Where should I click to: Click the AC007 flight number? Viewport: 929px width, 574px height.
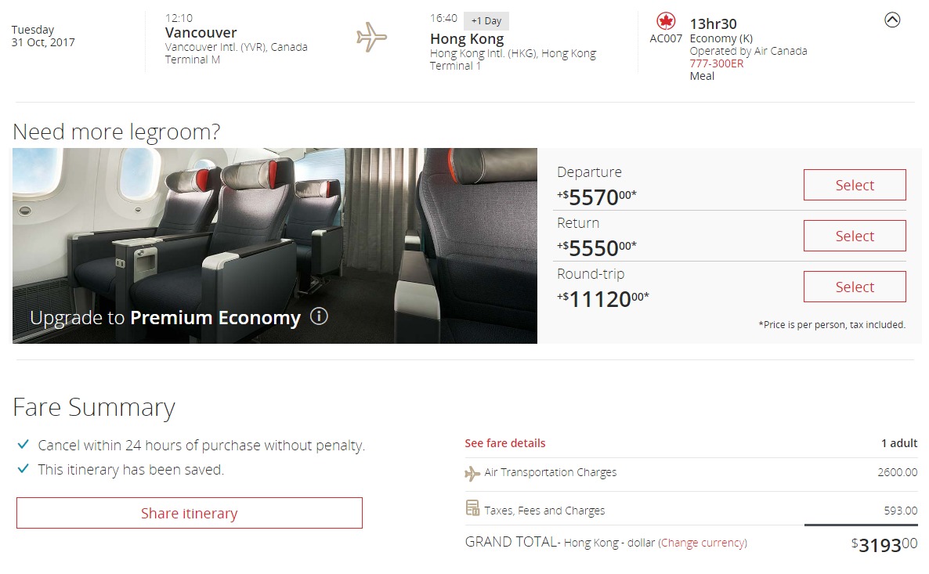tap(666, 38)
